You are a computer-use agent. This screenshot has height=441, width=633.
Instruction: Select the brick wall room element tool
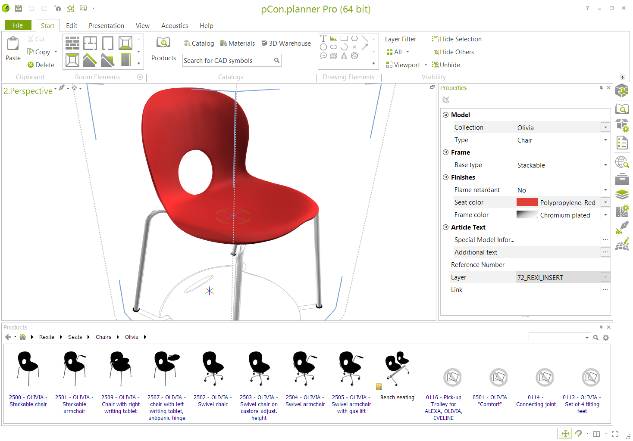pos(72,43)
